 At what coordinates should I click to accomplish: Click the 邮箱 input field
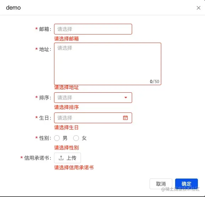tap(93, 29)
